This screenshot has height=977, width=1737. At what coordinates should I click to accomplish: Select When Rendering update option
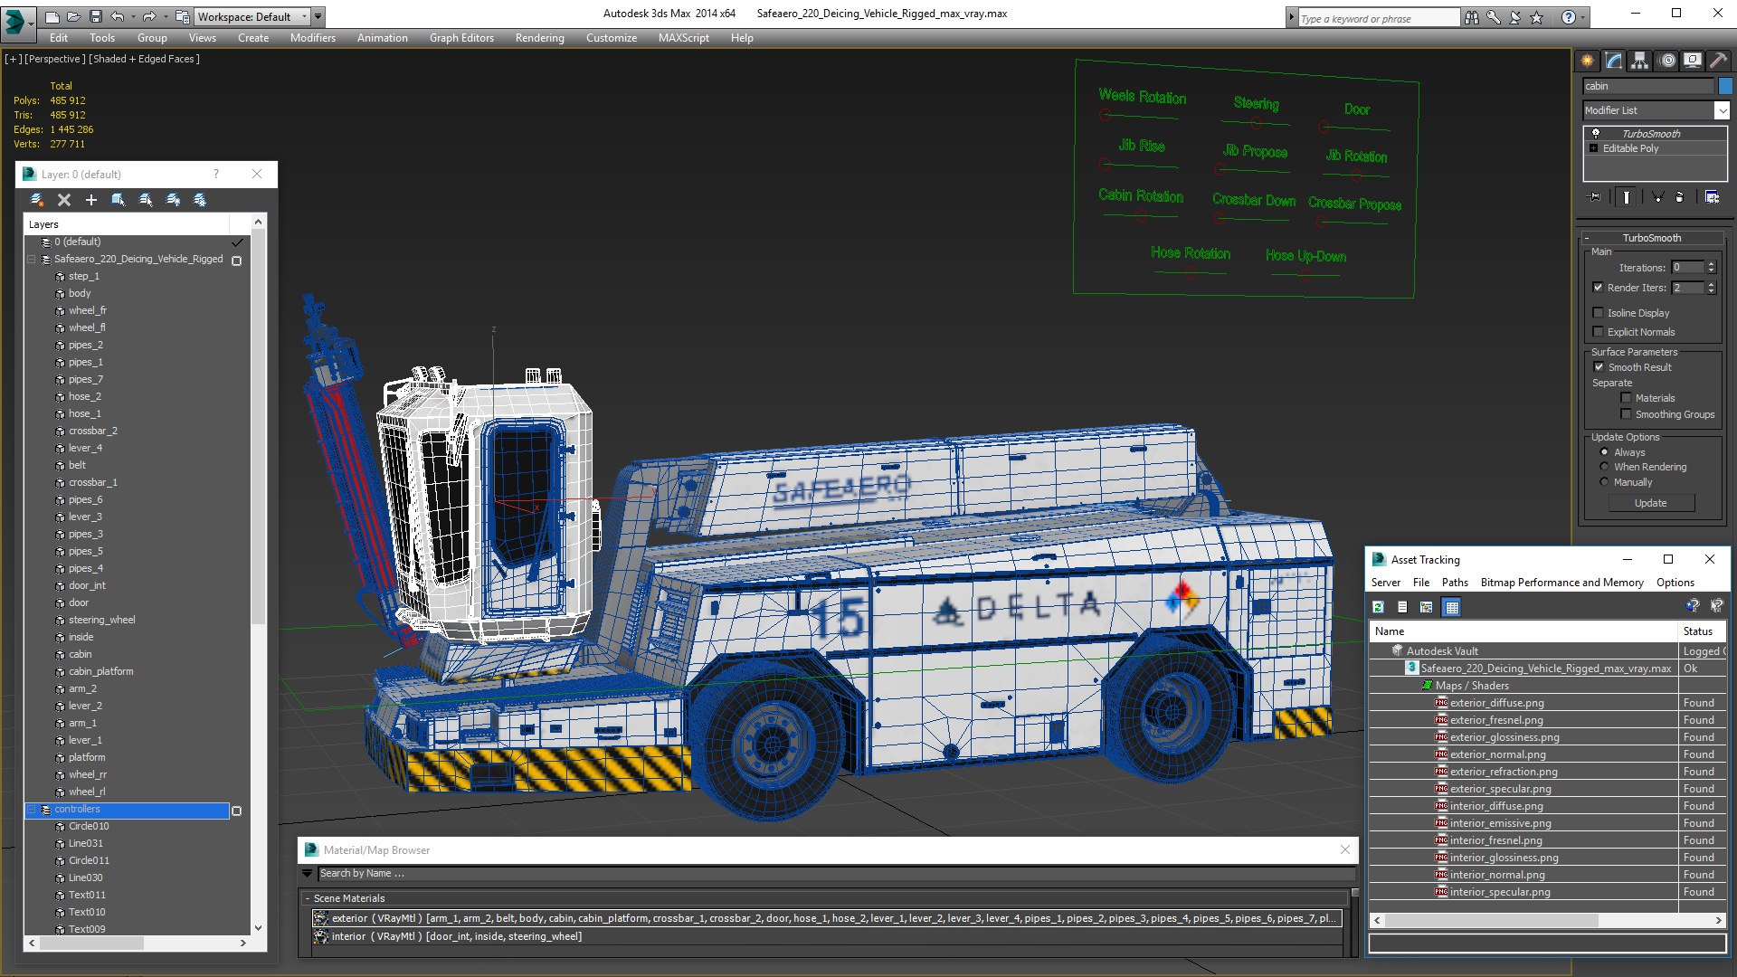[x=1604, y=467]
